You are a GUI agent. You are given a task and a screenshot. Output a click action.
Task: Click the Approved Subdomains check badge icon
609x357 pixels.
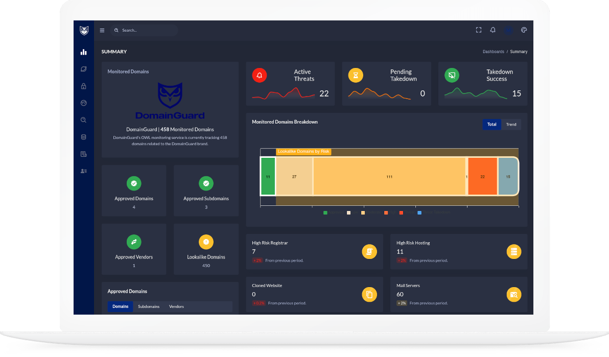coord(206,183)
